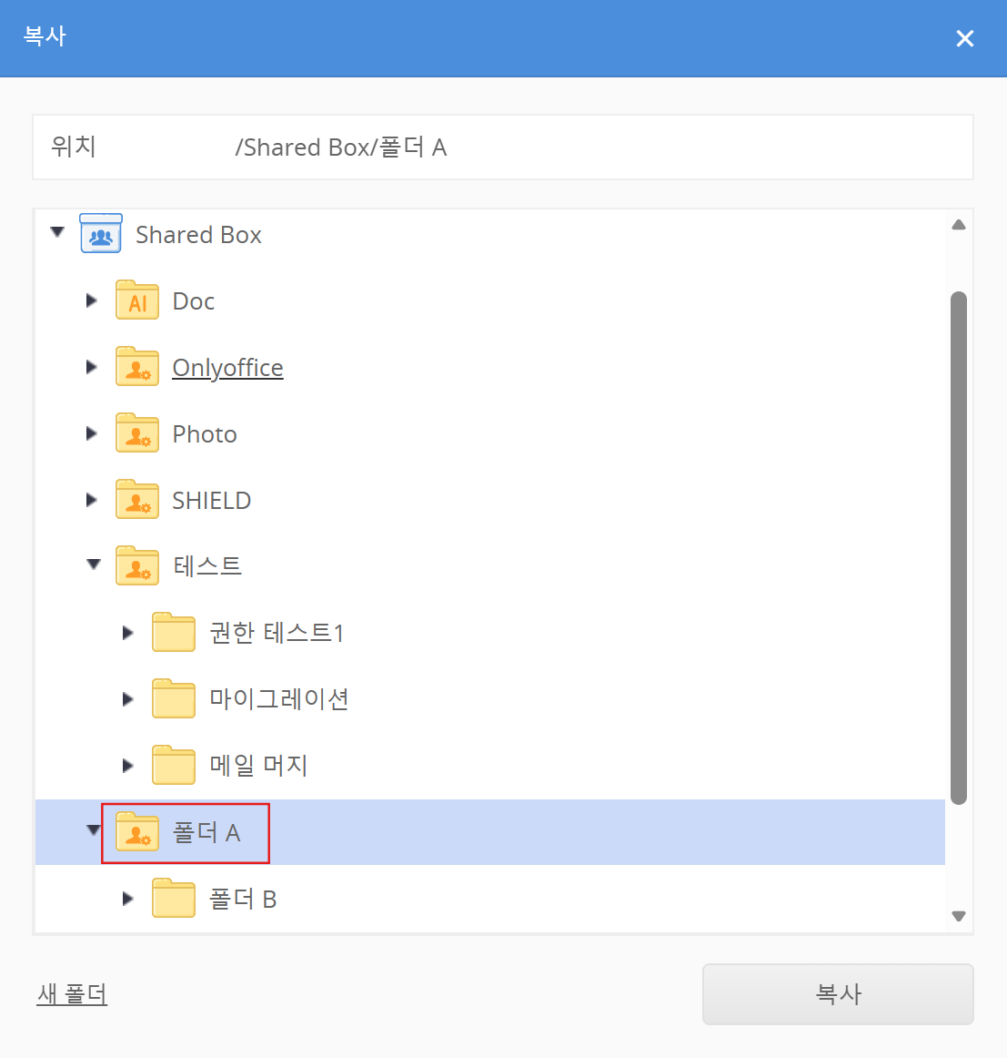
Task: Click the Doc AI folder icon
Action: pyautogui.click(x=137, y=301)
